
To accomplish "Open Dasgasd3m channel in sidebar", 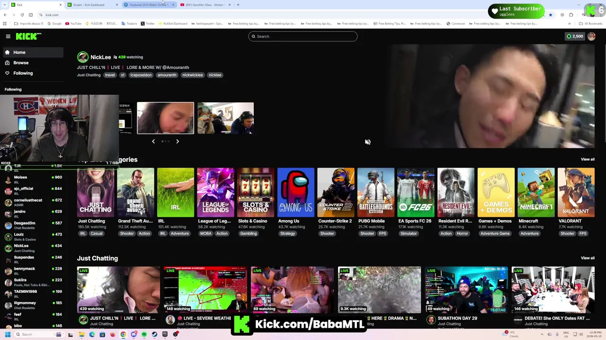I will click(33, 225).
